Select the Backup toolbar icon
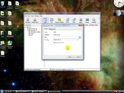 [x=87, y=20]
